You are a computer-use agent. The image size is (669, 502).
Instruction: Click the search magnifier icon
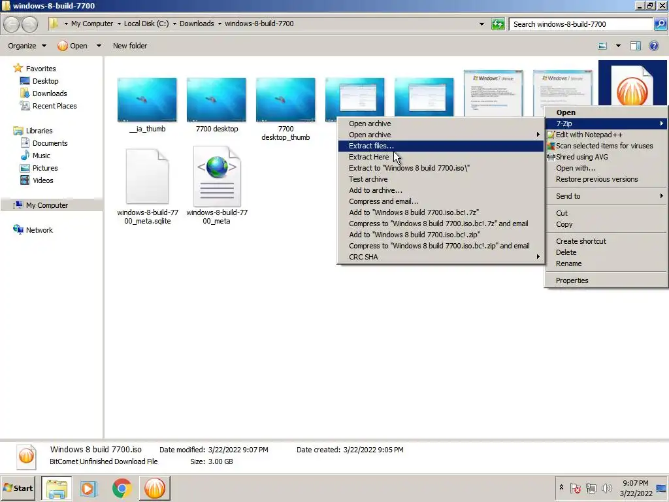point(660,24)
